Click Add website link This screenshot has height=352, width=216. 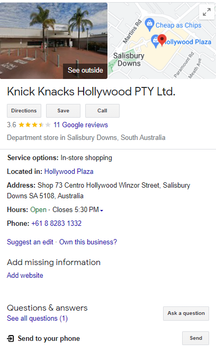[25, 275]
